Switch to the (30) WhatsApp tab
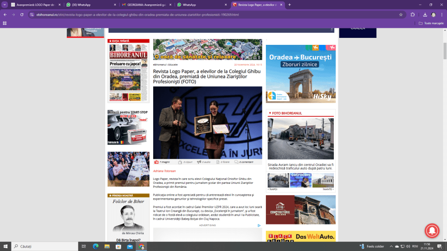This screenshot has width=447, height=251. tap(90, 5)
